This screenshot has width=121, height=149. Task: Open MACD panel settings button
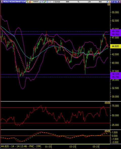106,131
